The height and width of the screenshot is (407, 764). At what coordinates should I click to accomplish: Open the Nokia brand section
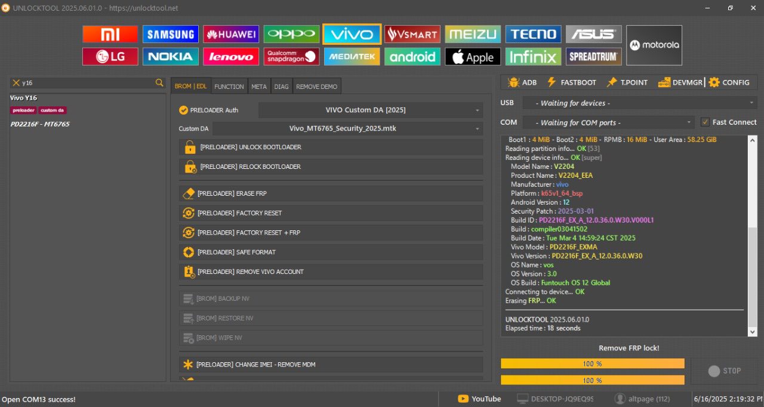coord(171,57)
